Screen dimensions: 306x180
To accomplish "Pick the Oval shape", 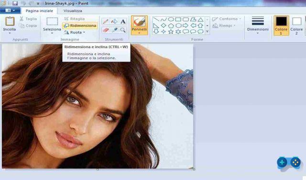I will tap(171, 19).
